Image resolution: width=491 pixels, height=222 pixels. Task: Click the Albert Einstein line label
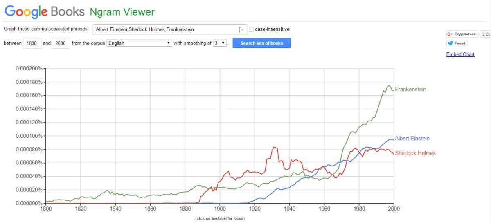(x=412, y=139)
